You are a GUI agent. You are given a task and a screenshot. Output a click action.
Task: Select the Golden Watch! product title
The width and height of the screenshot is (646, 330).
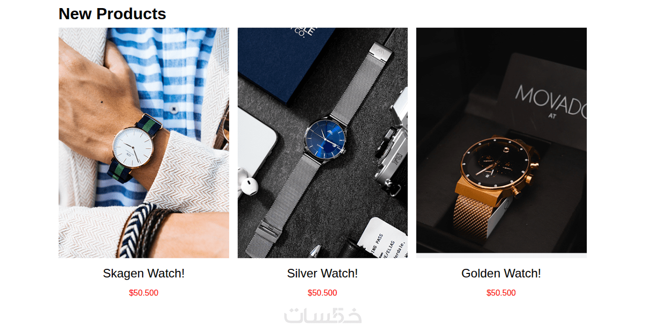tap(501, 273)
